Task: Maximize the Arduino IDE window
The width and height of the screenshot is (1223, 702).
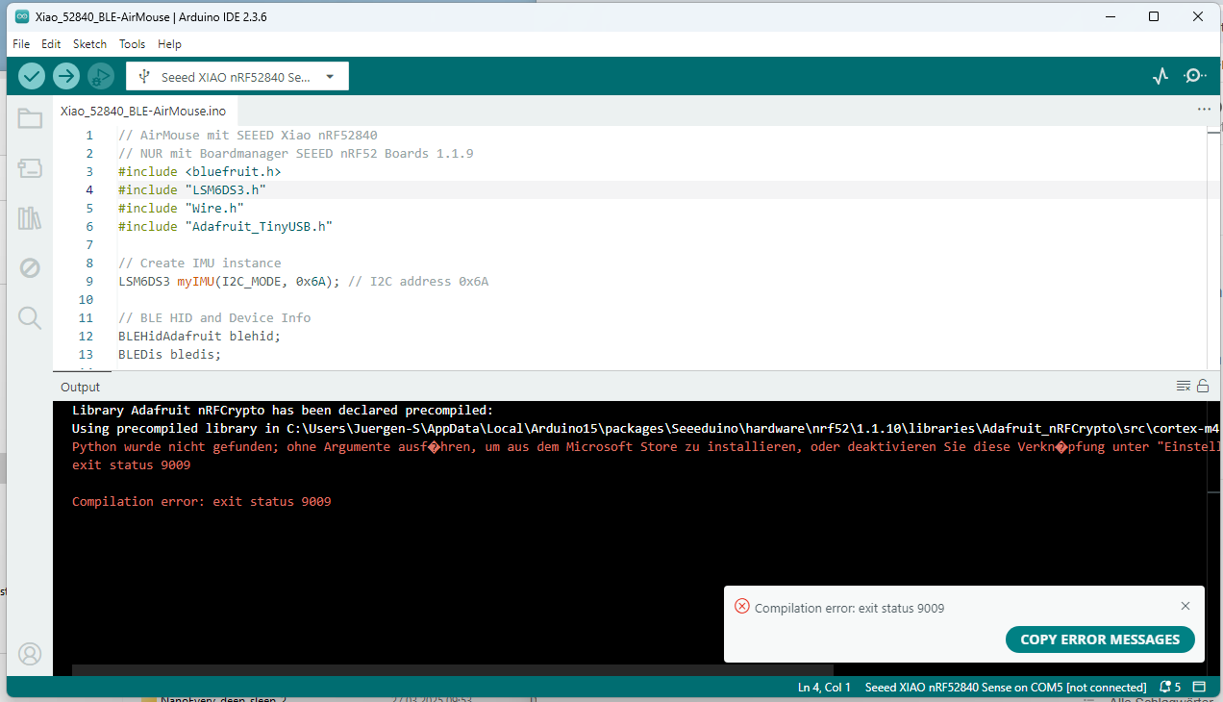Action: (1155, 16)
